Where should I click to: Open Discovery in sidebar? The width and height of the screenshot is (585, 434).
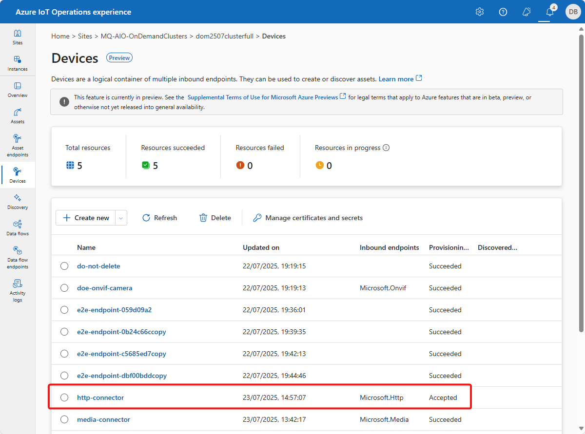18,202
